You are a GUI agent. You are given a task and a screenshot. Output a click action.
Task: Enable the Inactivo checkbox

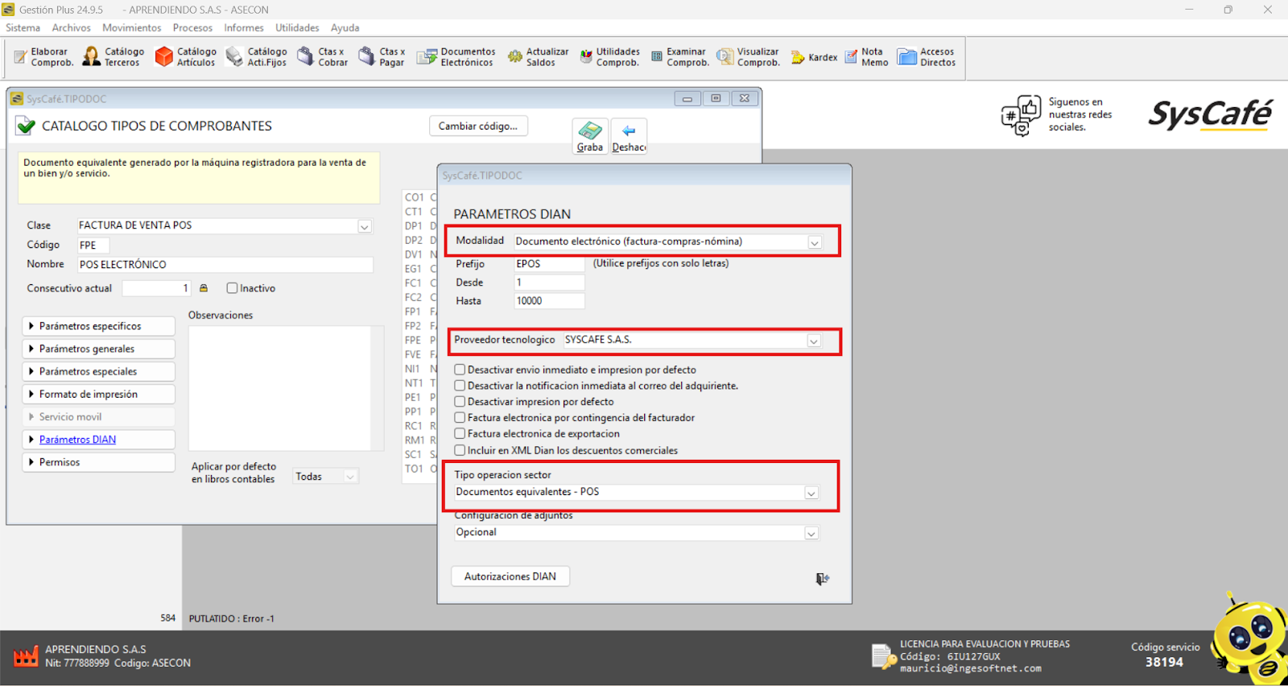233,288
